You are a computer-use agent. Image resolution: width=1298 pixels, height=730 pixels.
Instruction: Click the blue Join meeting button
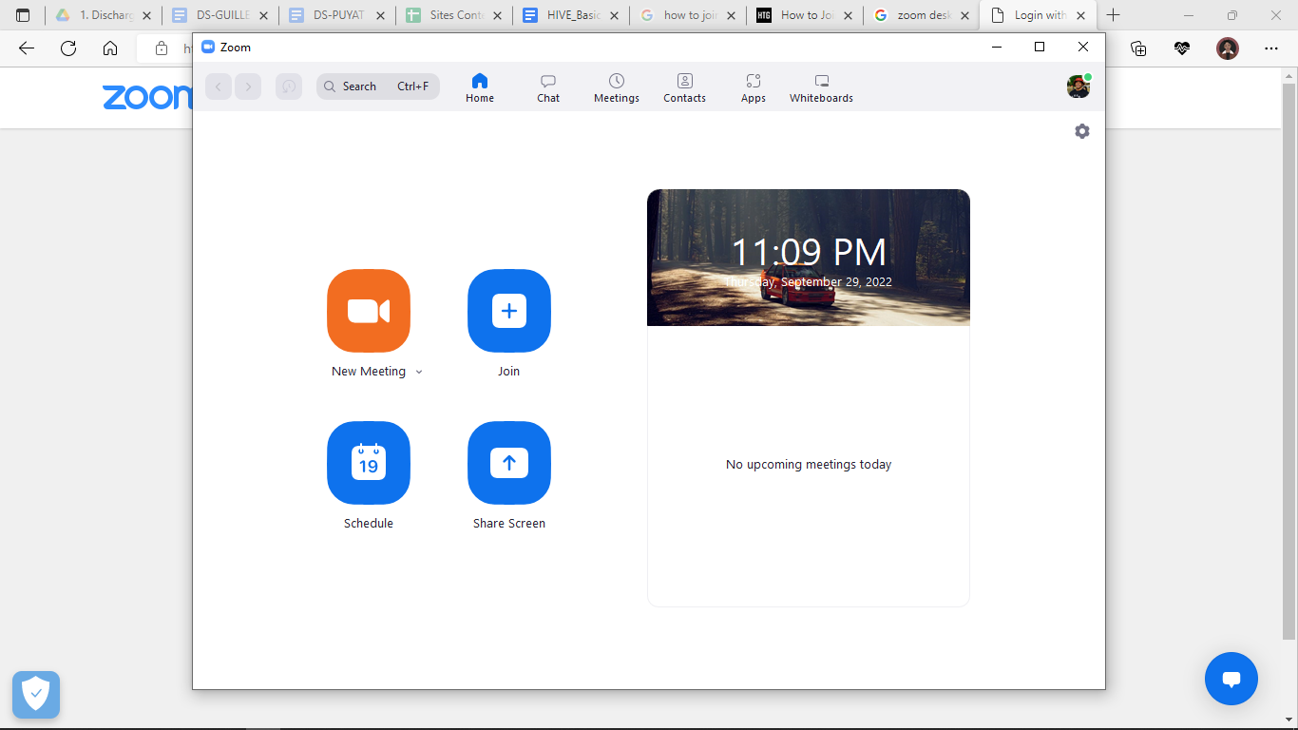coord(509,311)
